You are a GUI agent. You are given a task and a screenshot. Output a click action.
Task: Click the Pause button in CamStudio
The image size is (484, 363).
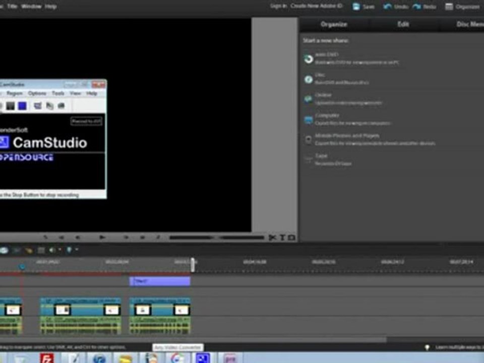coord(11,106)
